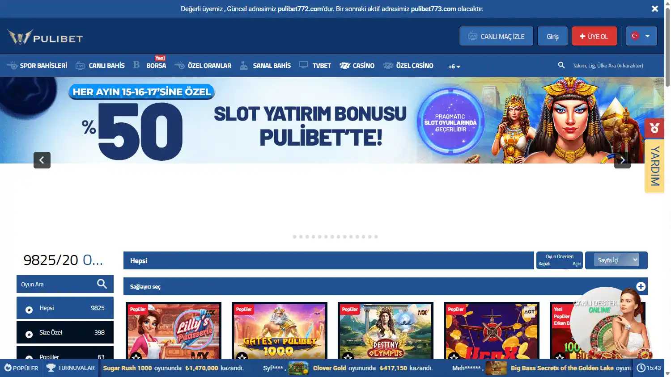Image resolution: width=671 pixels, height=377 pixels.
Task: Expand Sağlayıcı seç with plus icon
Action: pos(641,287)
